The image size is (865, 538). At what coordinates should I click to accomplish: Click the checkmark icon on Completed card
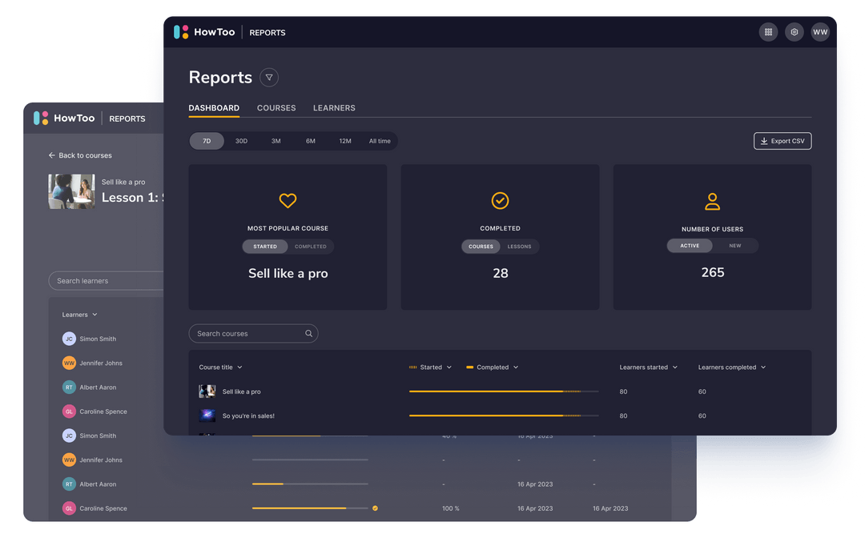pyautogui.click(x=500, y=200)
